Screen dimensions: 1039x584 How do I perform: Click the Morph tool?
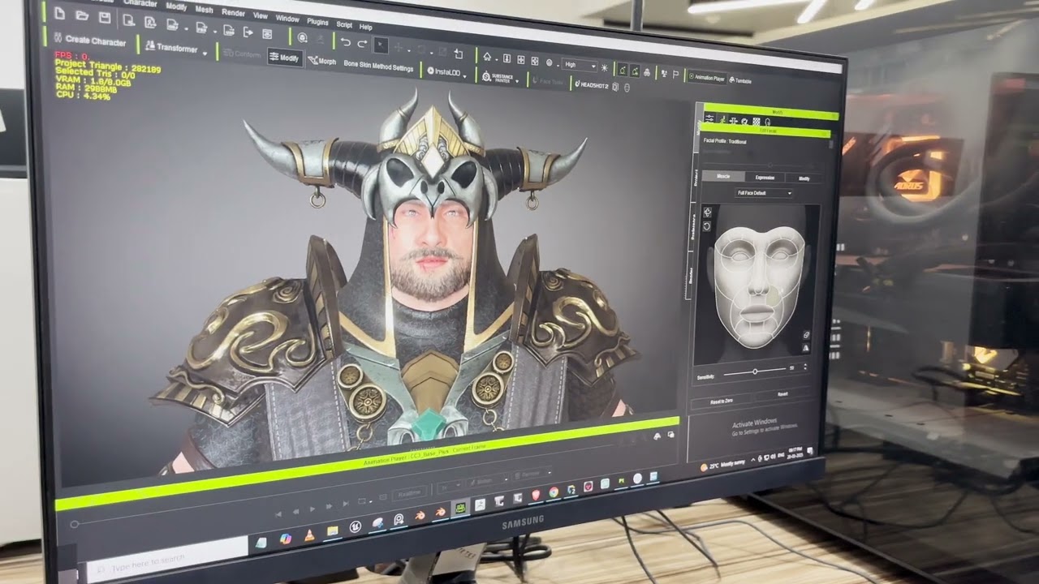[322, 61]
